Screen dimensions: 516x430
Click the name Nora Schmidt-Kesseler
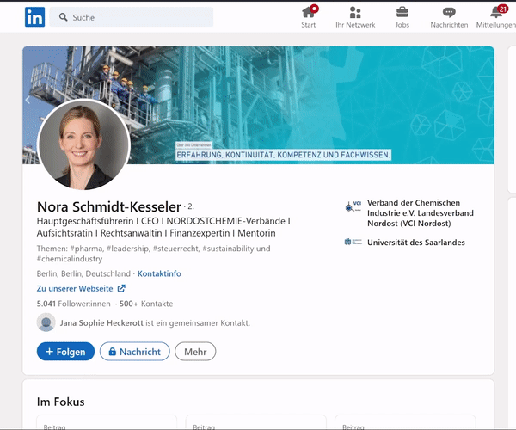[109, 206]
